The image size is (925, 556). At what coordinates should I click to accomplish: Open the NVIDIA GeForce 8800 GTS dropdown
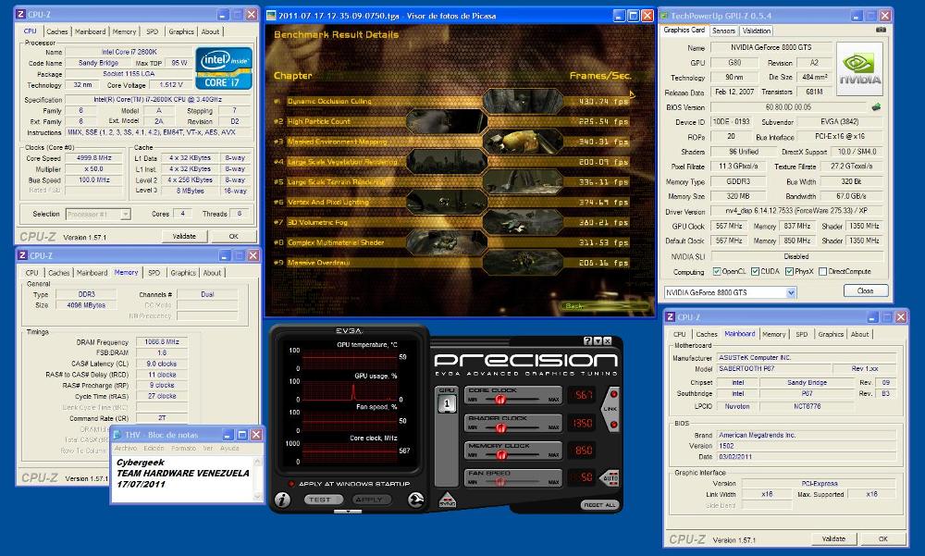click(791, 292)
